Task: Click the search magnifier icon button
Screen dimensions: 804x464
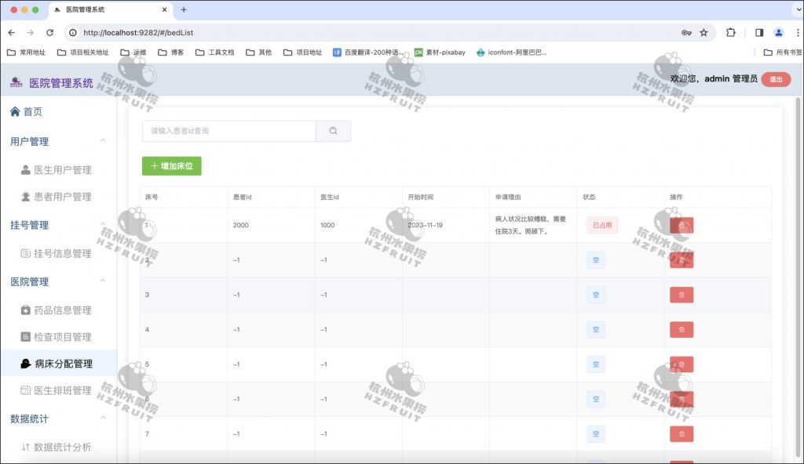Action: click(x=333, y=131)
